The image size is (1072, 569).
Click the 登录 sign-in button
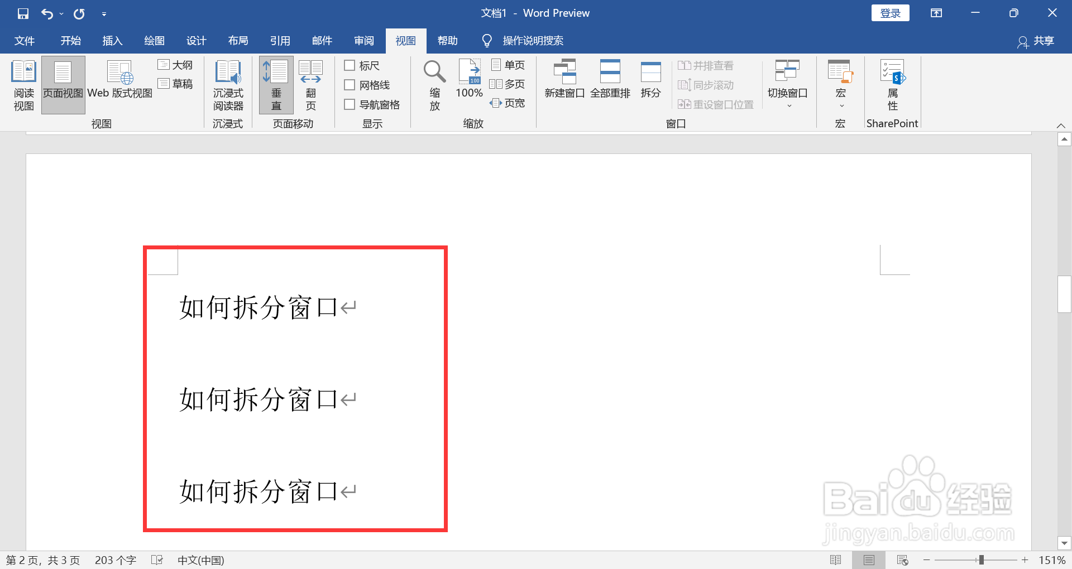(889, 12)
